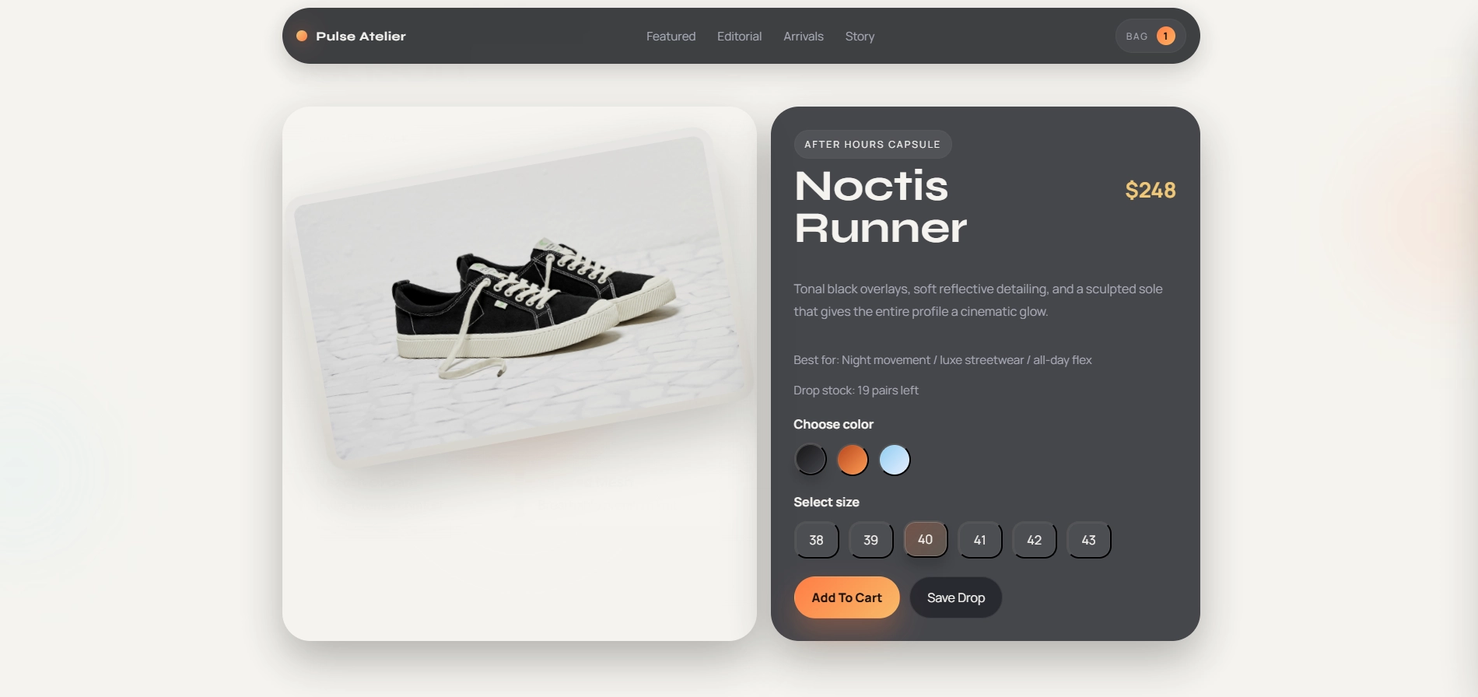Navigate to Arrivals
The height and width of the screenshot is (697, 1478).
pyautogui.click(x=803, y=37)
